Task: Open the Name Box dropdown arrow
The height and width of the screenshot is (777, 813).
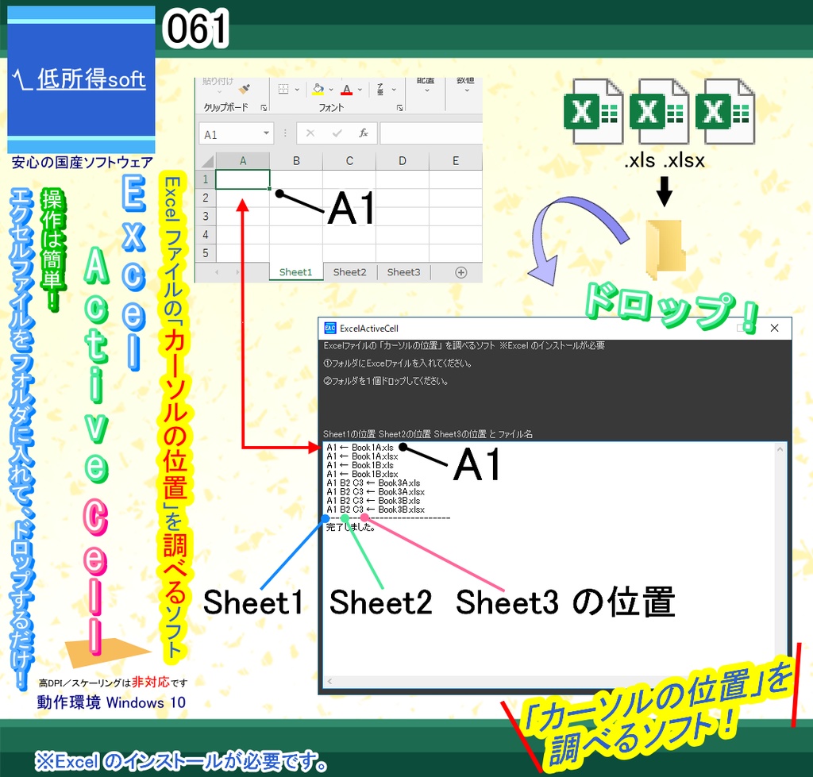Action: tap(266, 133)
